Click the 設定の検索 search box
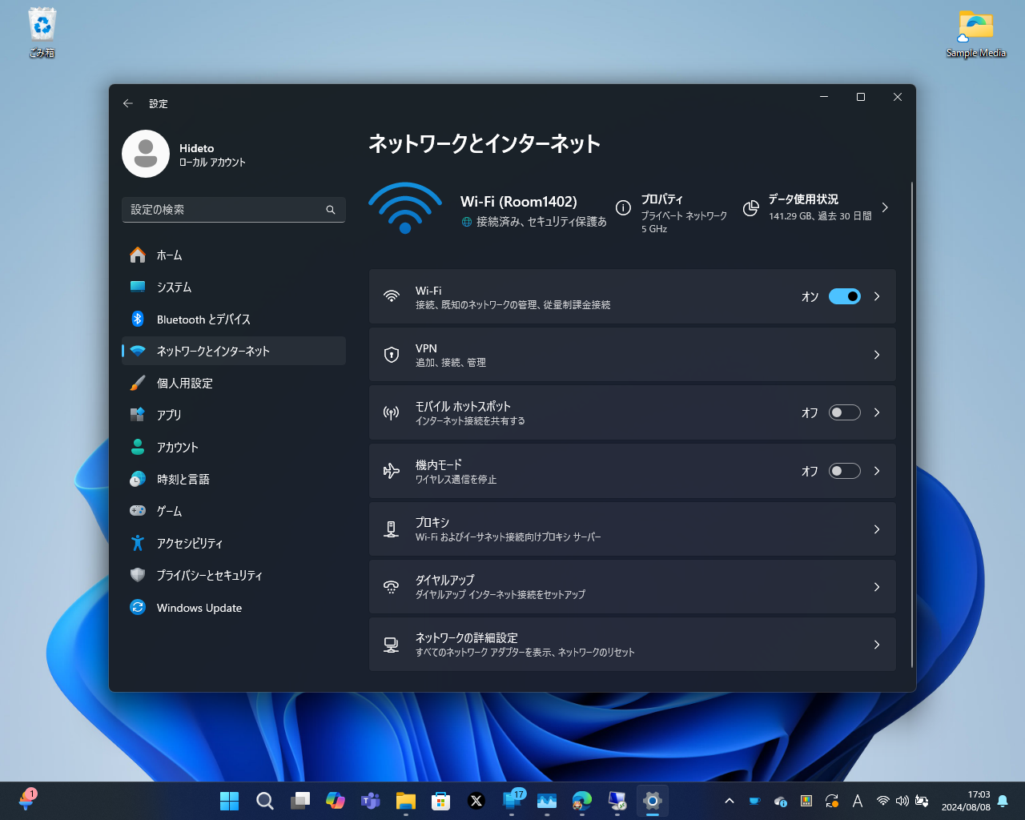 click(x=234, y=210)
